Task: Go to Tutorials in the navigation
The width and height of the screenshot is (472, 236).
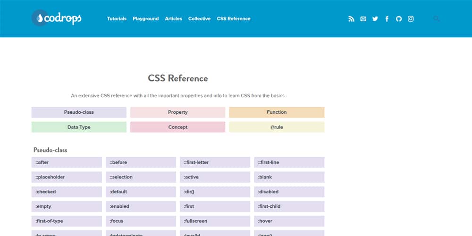Action: click(117, 19)
